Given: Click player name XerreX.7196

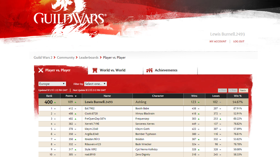Looking at the screenshot, I should pos(92,124).
